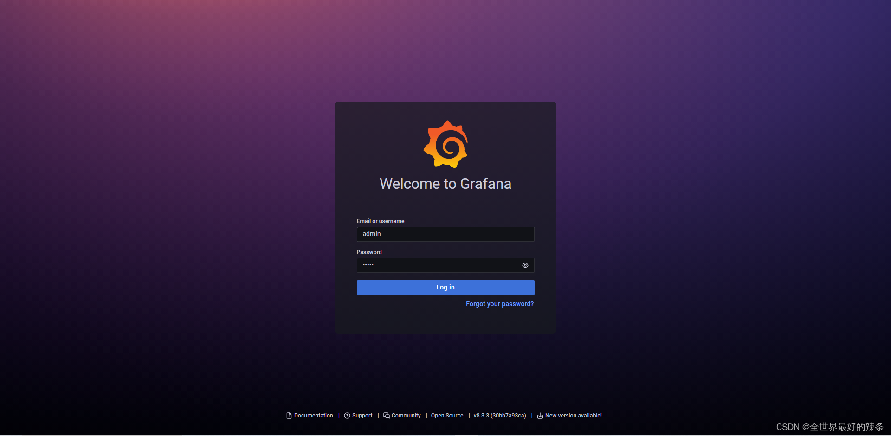Open New version available! link

coord(573,416)
